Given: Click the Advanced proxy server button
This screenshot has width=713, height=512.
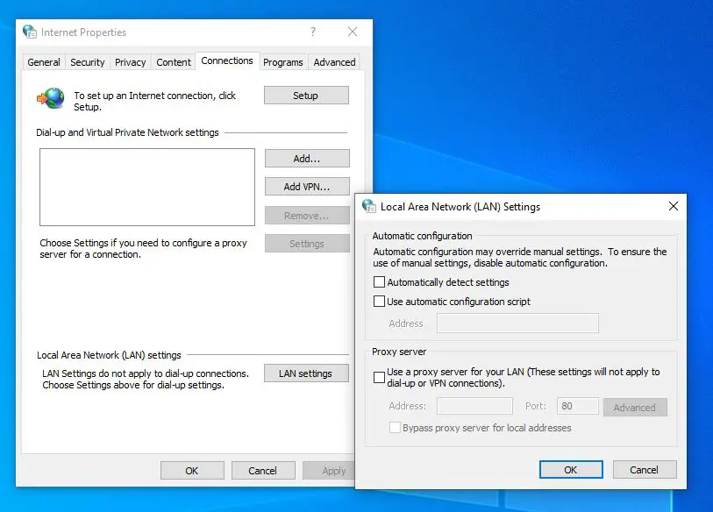Looking at the screenshot, I should [635, 407].
